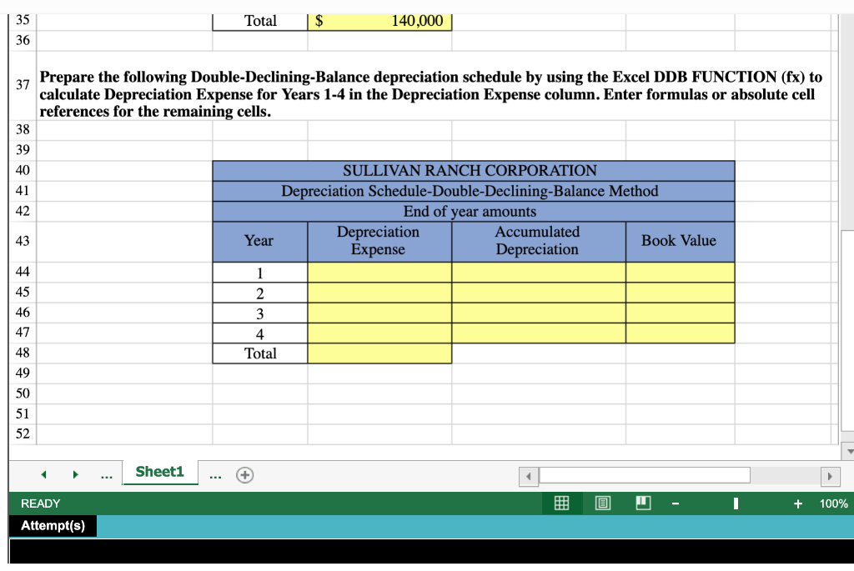The width and height of the screenshot is (854, 571).
Task: Select the yellow Total cell showing 140,000
Action: 379,21
